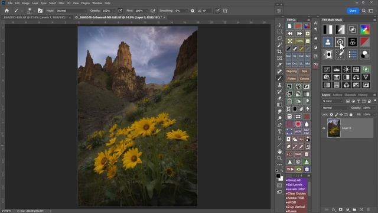Viewport: 378px width, 213px height.
Task: Select the Move tool
Action: [279, 25]
